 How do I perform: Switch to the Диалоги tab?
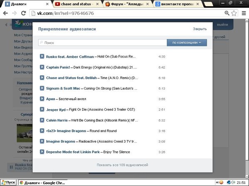point(26,4)
